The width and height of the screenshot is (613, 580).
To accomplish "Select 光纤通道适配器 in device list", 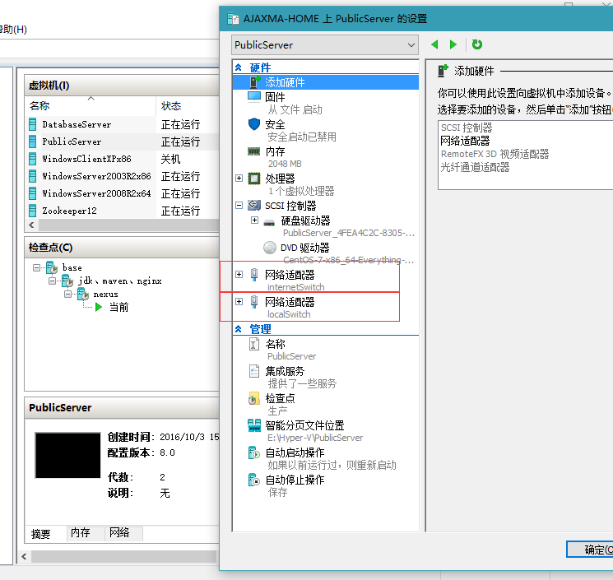I will [x=475, y=168].
